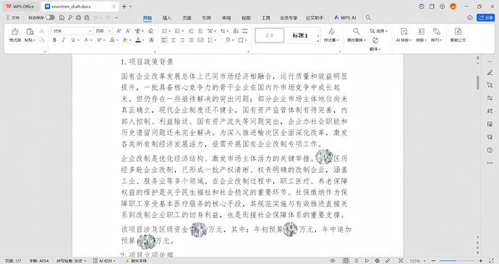The width and height of the screenshot is (499, 264).
Task: Apply the blue font color A
Action: point(138,40)
